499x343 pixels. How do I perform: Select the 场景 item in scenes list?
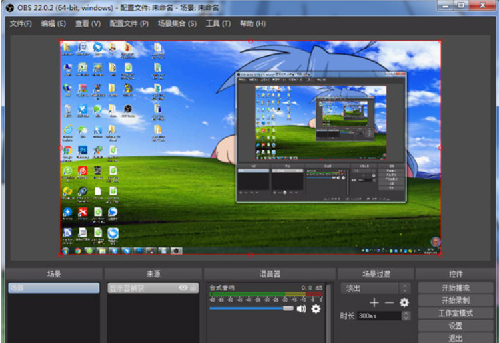click(x=54, y=288)
